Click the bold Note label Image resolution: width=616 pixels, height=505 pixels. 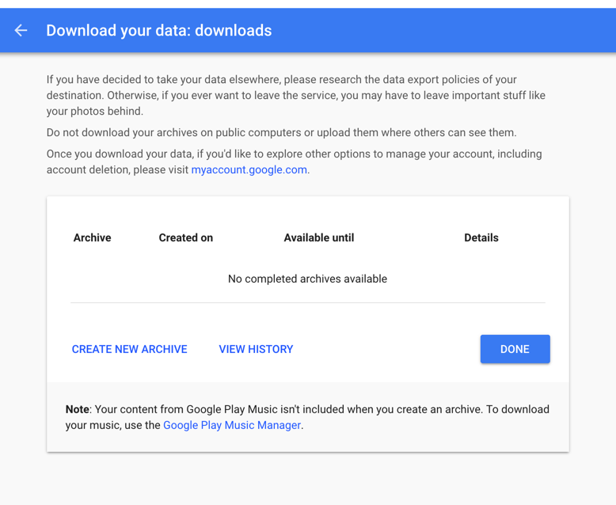(78, 409)
